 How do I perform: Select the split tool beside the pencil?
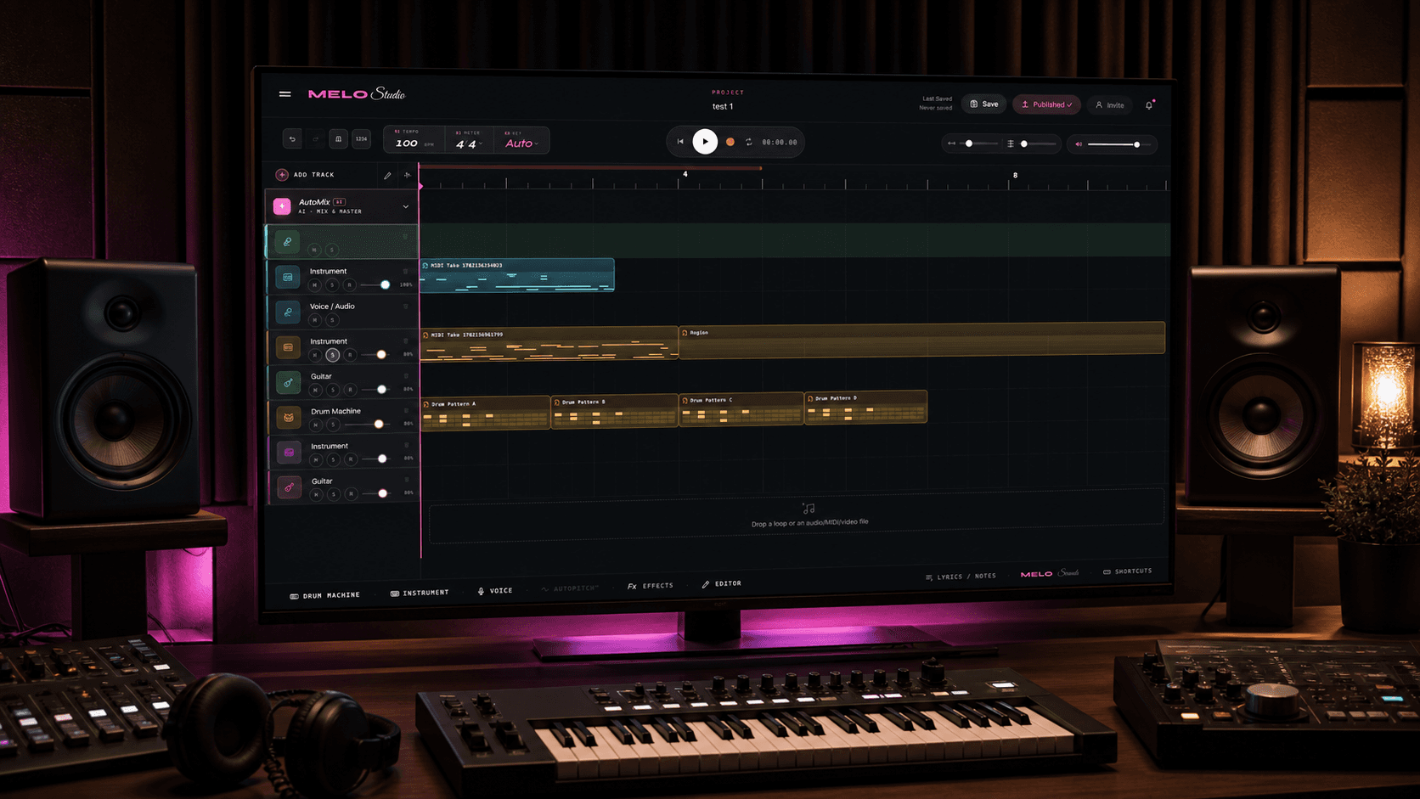[408, 176]
